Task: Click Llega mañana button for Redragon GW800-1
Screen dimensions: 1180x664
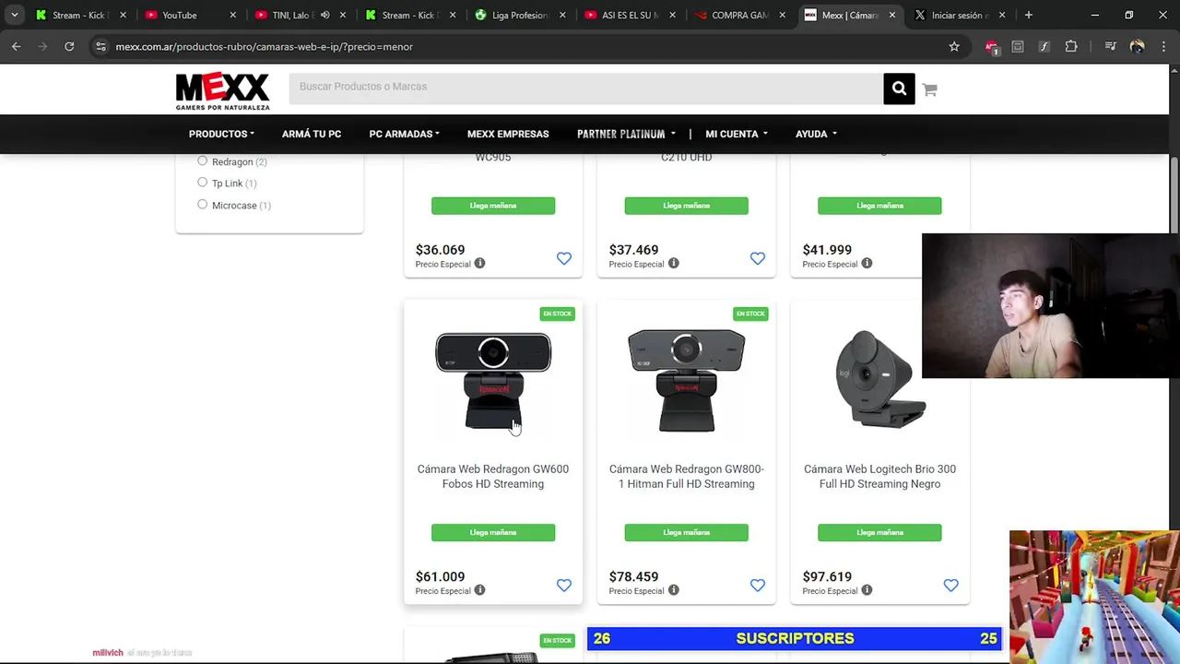Action: click(687, 532)
